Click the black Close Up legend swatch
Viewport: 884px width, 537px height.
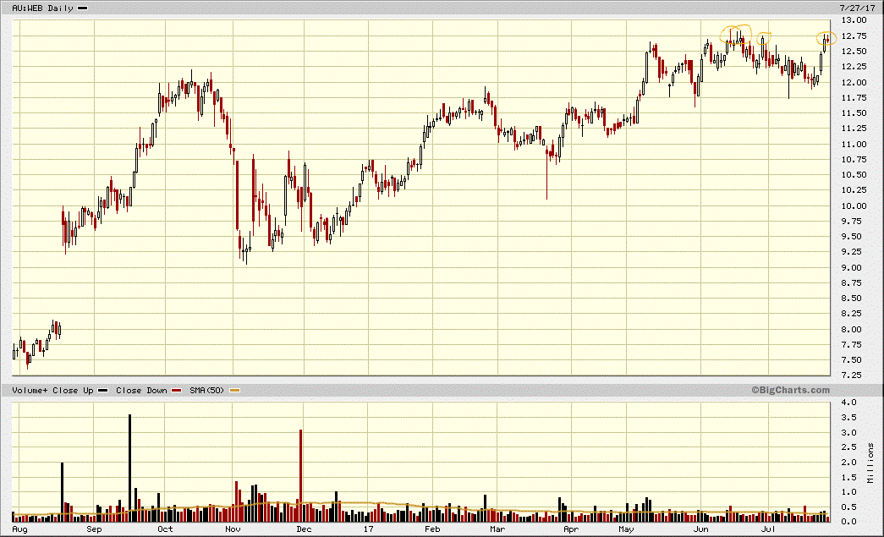pos(102,391)
